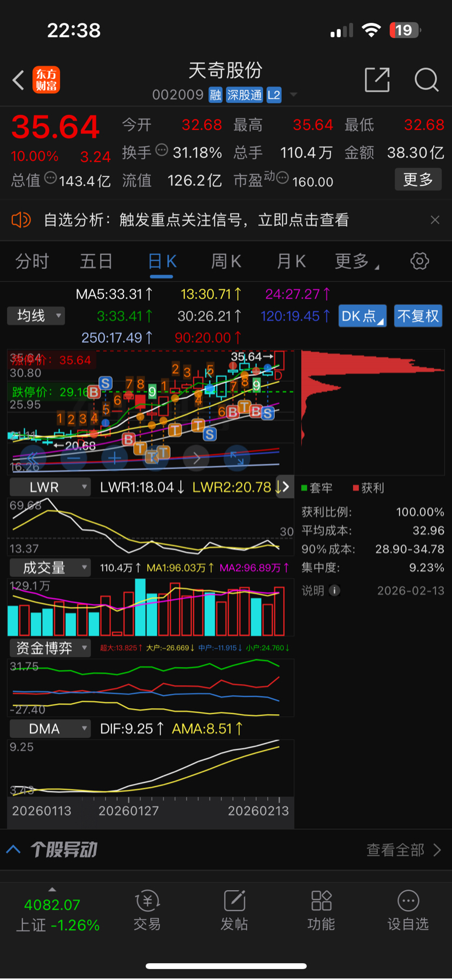Tap the chart zoom-in plus button
The image size is (452, 979).
(114, 457)
